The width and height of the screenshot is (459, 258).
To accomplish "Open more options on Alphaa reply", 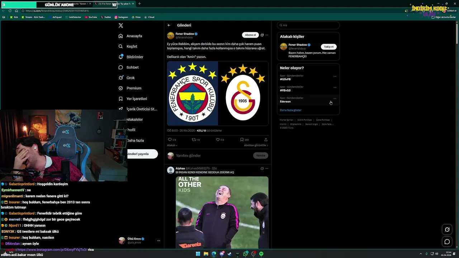I will click(x=267, y=168).
